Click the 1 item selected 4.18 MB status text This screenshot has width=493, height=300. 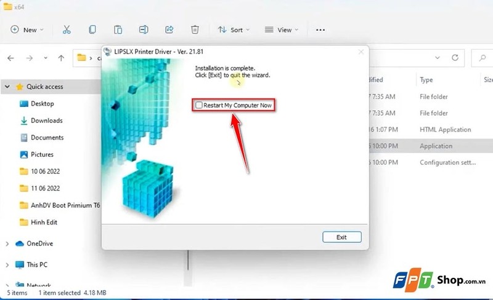(72, 293)
